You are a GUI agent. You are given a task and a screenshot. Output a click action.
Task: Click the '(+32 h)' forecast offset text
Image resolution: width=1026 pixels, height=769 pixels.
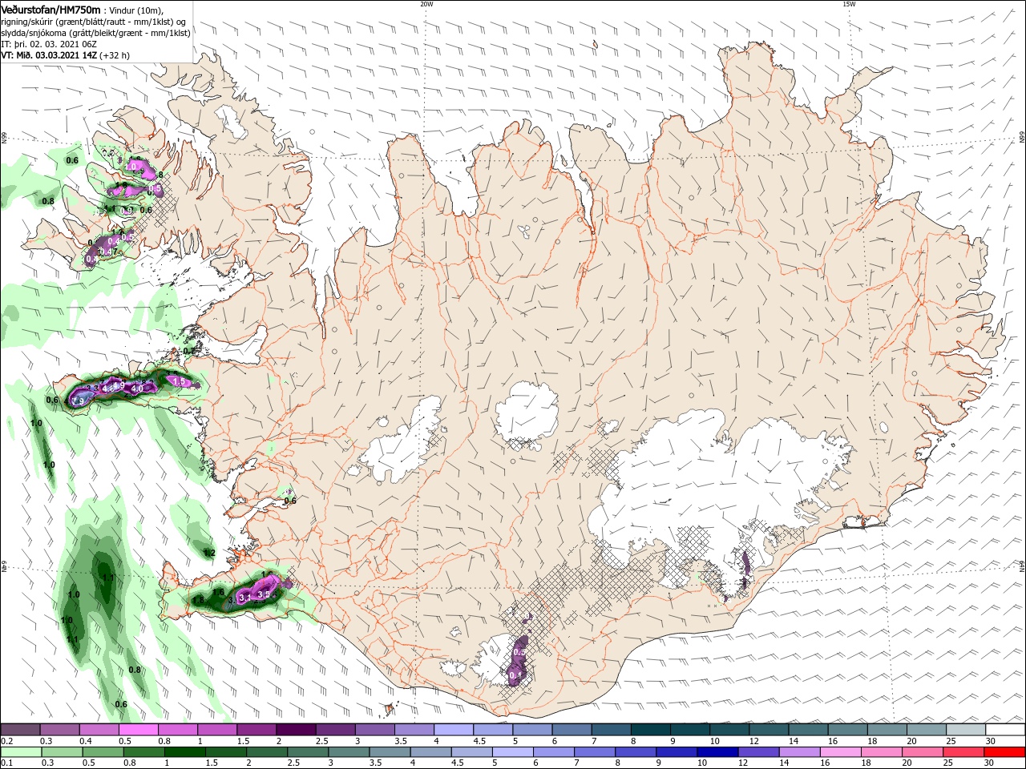115,55
